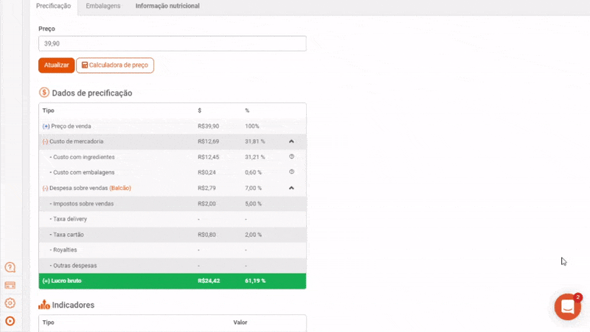Collapse the Custo de mercadoria row

[x=291, y=141]
